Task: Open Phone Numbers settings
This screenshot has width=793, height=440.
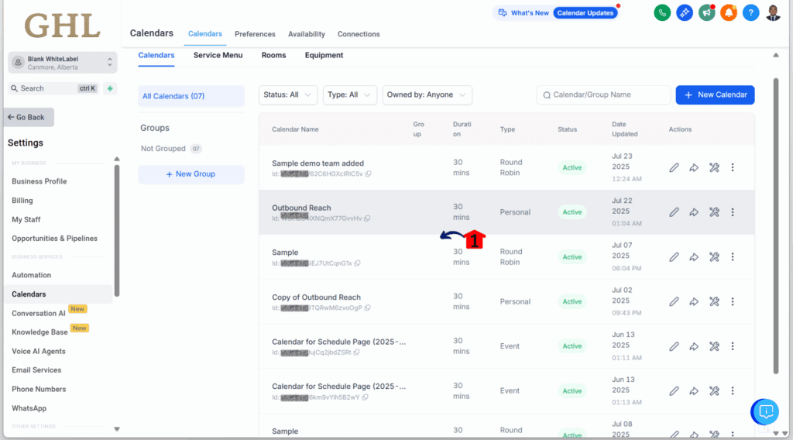Action: click(39, 390)
